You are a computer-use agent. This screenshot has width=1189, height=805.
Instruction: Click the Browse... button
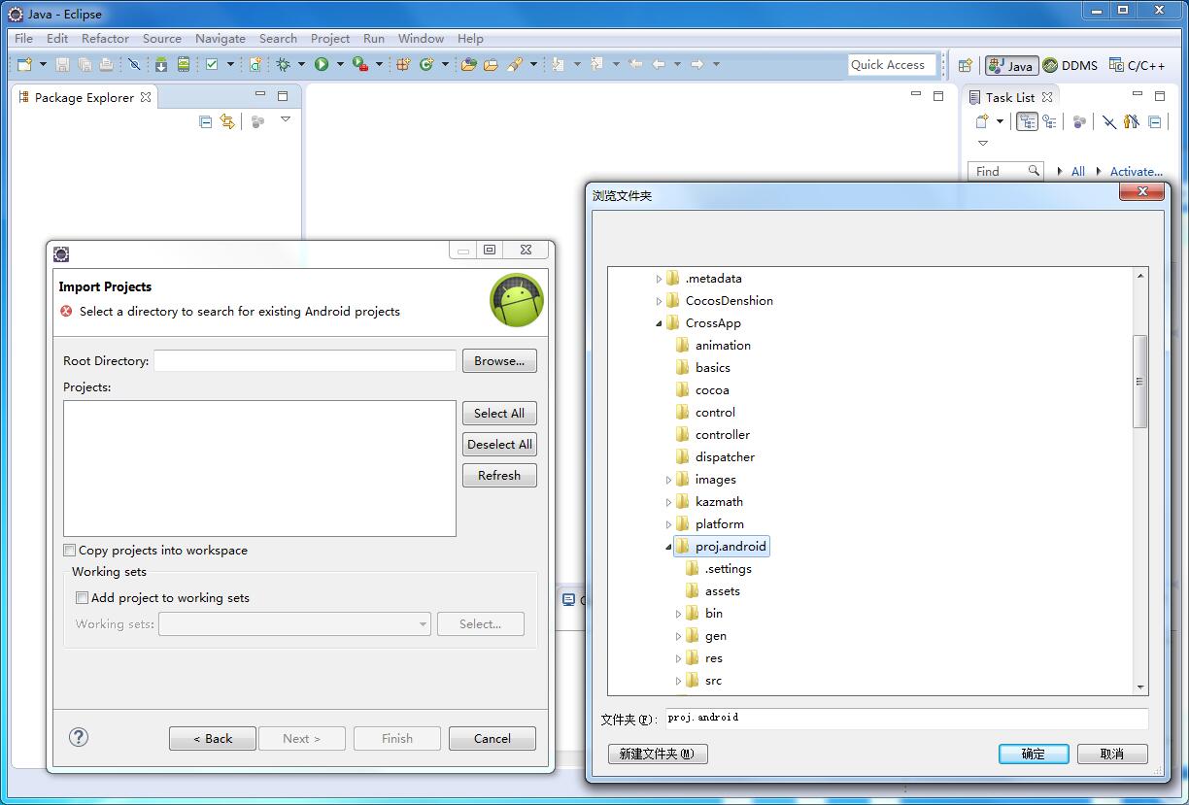click(498, 361)
